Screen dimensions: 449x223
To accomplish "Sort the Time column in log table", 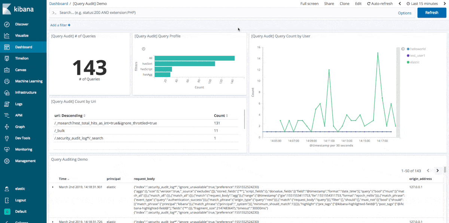I will (64, 179).
